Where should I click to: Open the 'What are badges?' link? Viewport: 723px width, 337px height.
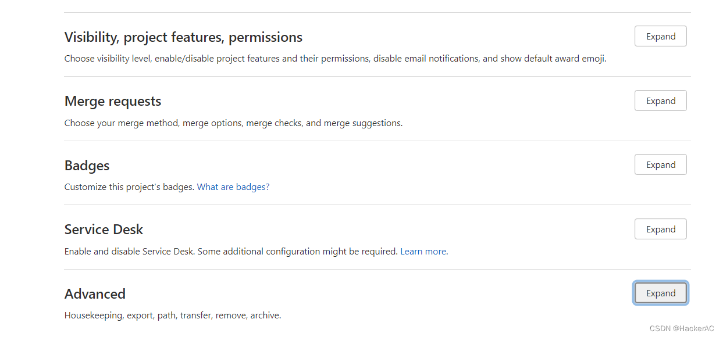pyautogui.click(x=233, y=187)
